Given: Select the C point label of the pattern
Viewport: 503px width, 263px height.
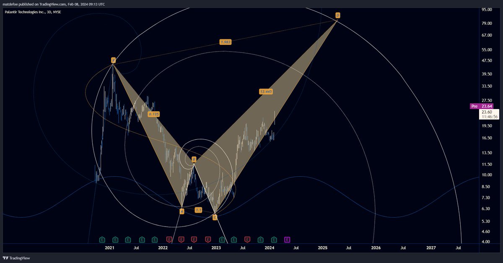Looking at the screenshot, I should pyautogui.click(x=215, y=217).
